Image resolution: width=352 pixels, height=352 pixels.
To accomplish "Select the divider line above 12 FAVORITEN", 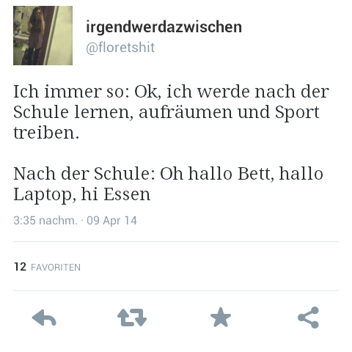I will coord(176,241).
